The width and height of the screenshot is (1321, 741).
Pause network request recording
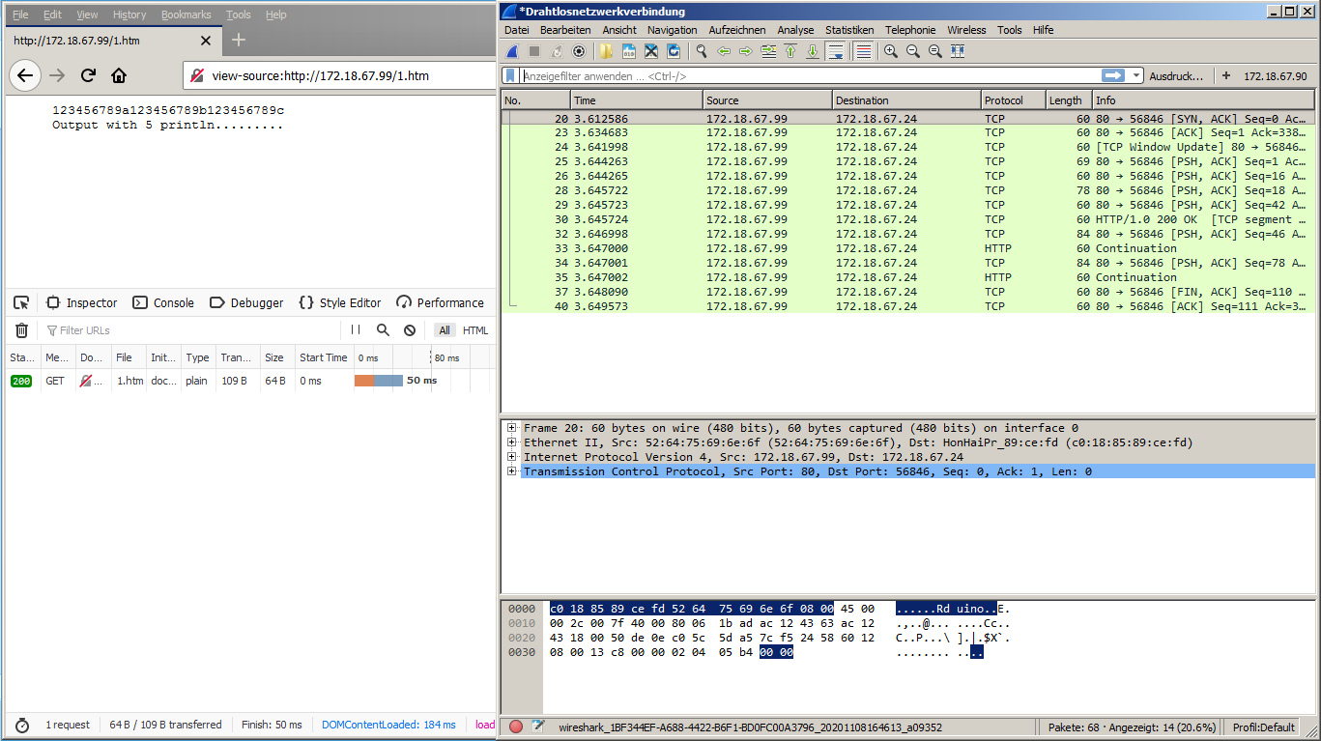pyautogui.click(x=356, y=330)
